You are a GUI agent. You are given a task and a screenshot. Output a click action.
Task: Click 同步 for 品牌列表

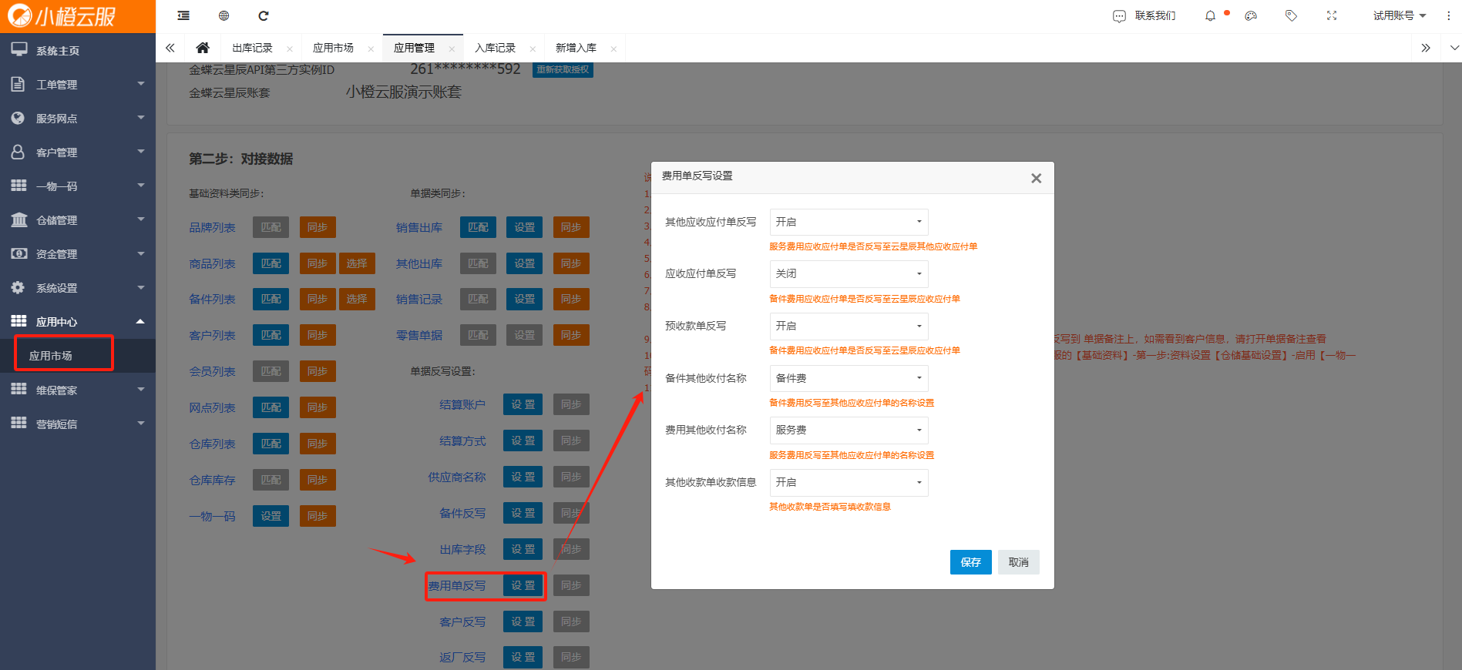318,227
